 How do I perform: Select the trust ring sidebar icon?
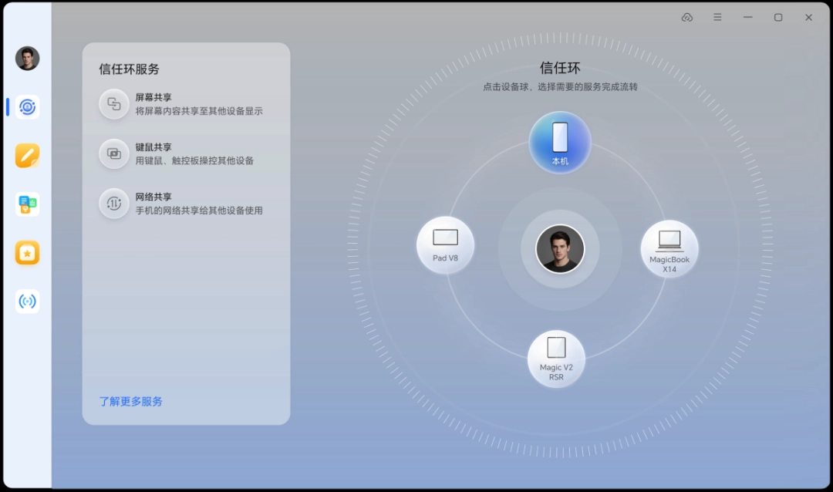[x=27, y=107]
